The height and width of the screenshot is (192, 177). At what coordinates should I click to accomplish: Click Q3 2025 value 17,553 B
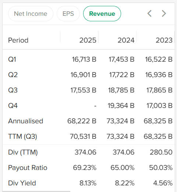pyautogui.click(x=83, y=90)
